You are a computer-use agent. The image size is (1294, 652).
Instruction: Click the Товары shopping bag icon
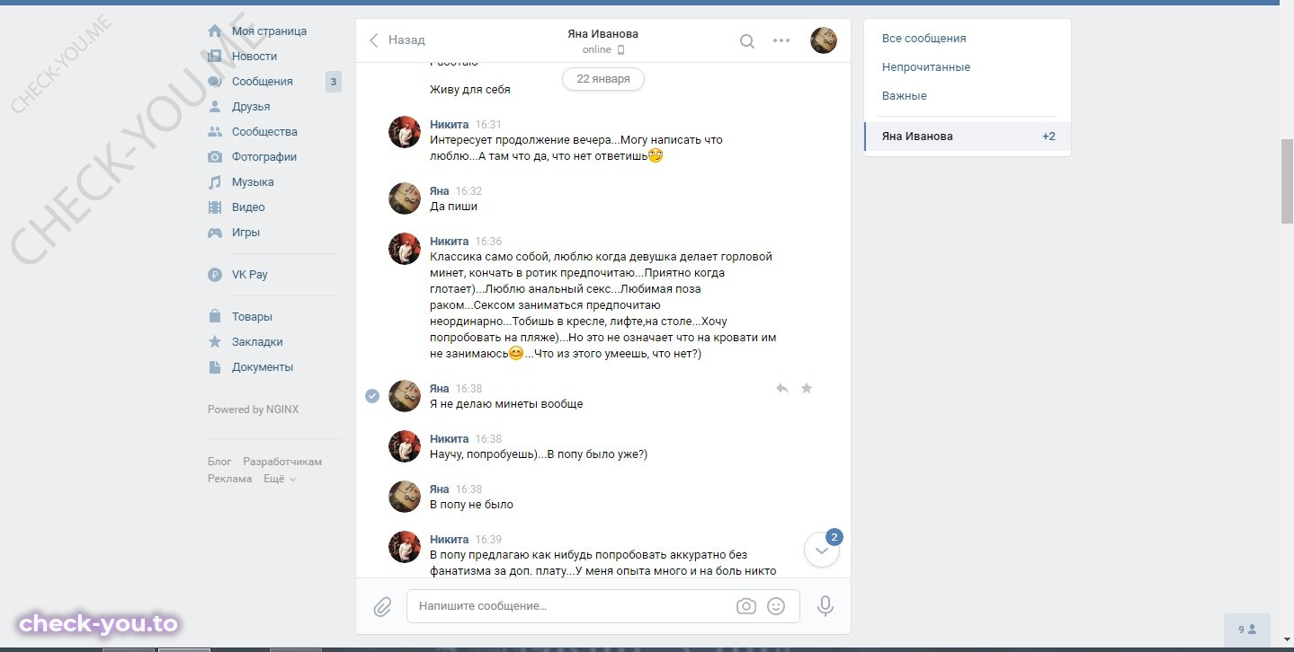[215, 316]
